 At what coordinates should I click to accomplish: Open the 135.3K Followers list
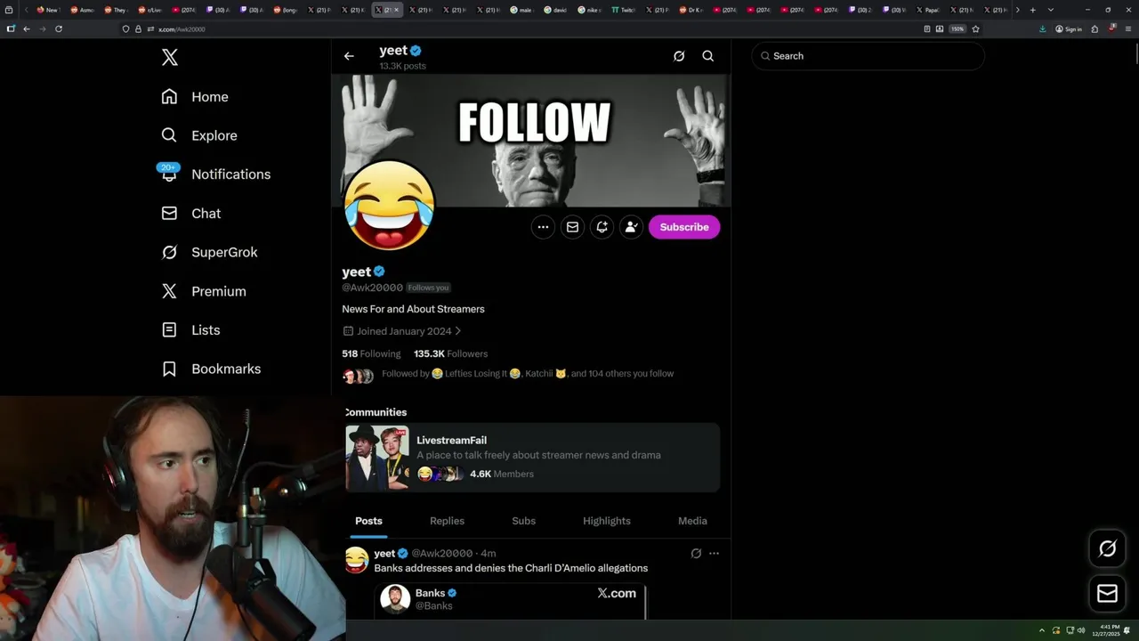tap(450, 353)
